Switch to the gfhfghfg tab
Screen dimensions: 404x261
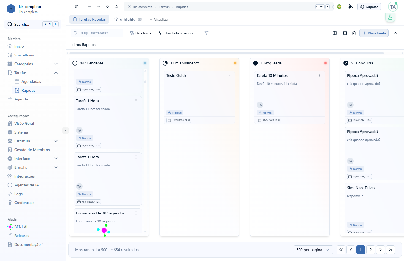click(128, 19)
